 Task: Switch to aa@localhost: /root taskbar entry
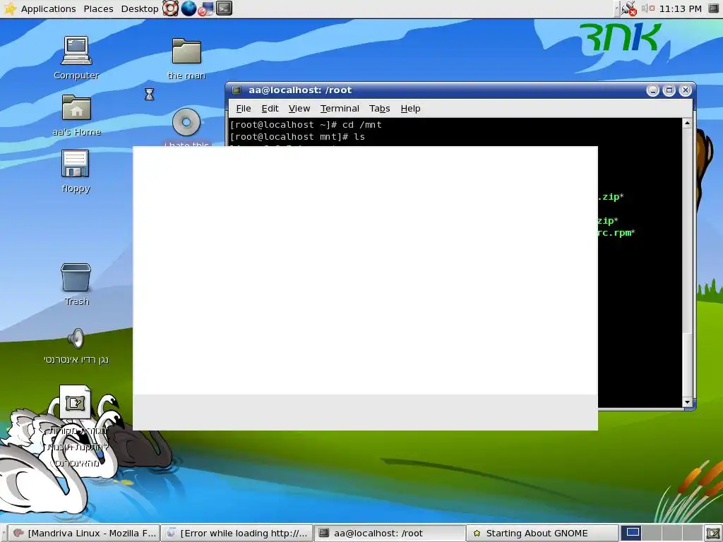pyautogui.click(x=390, y=534)
